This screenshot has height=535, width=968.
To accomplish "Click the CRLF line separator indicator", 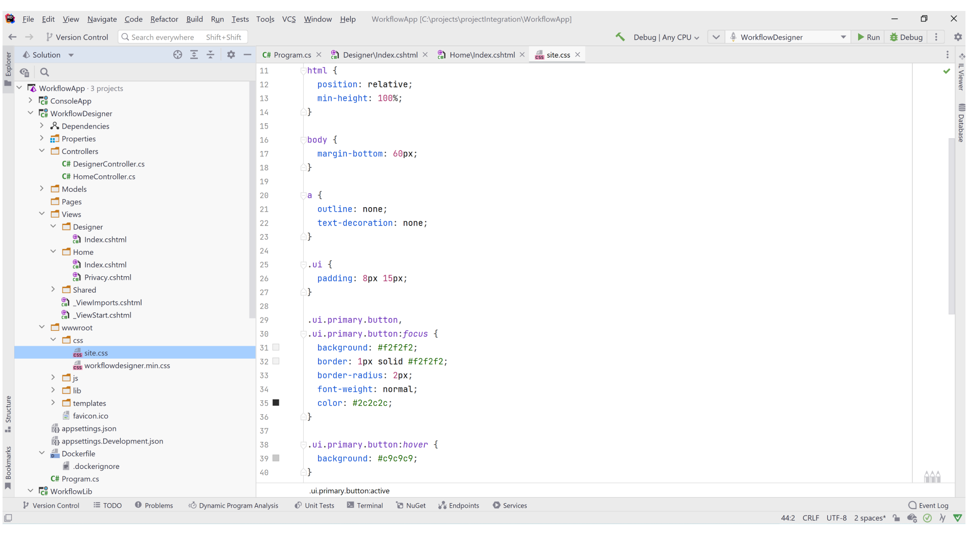I will point(810,518).
